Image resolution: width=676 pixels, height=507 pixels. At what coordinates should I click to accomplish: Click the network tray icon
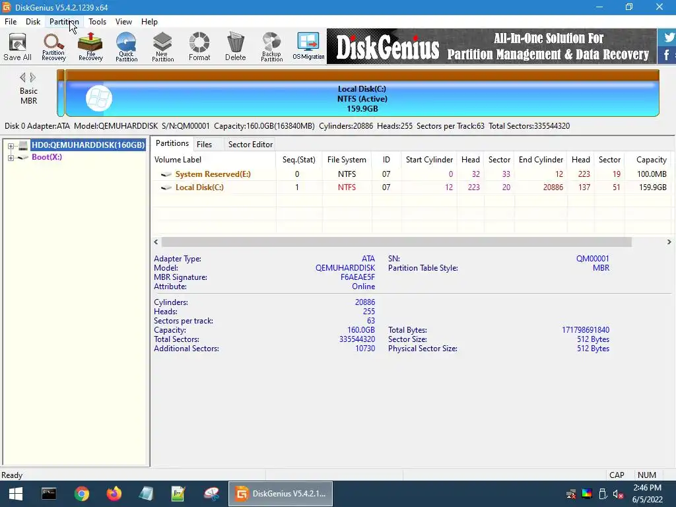coord(571,494)
